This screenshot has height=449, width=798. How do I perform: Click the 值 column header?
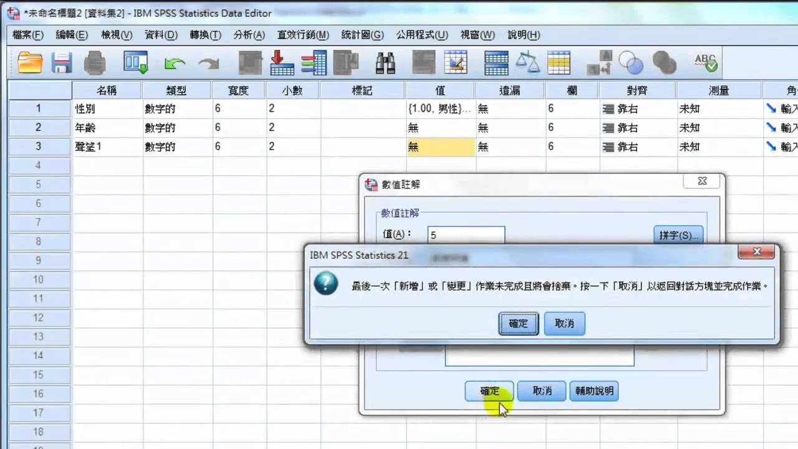(440, 90)
